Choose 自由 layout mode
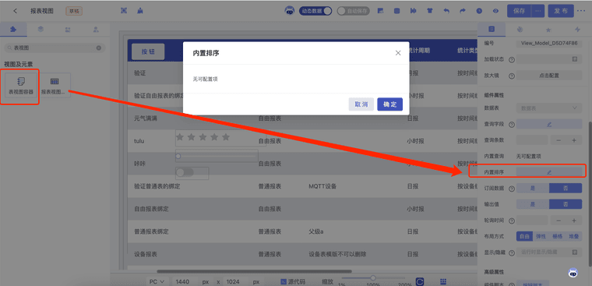592x286 pixels. point(524,236)
